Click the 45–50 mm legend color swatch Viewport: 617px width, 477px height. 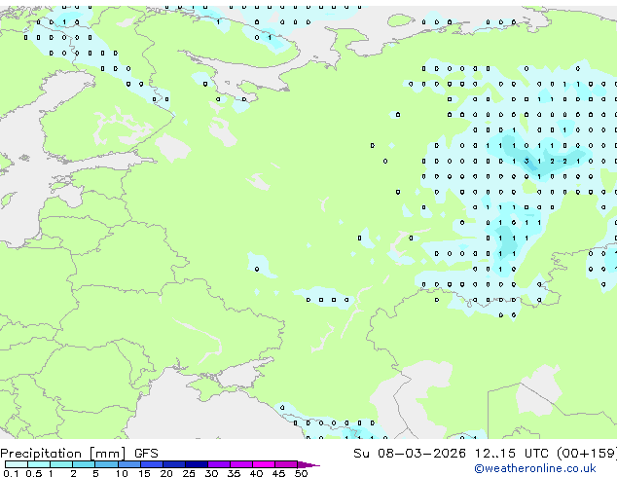(286, 464)
